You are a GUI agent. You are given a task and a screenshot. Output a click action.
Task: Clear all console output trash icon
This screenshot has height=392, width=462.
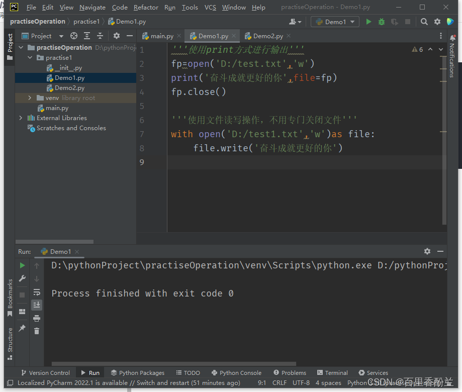(x=37, y=331)
